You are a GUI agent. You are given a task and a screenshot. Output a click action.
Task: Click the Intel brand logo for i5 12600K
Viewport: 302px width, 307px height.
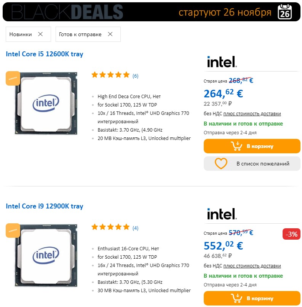pos(222,62)
